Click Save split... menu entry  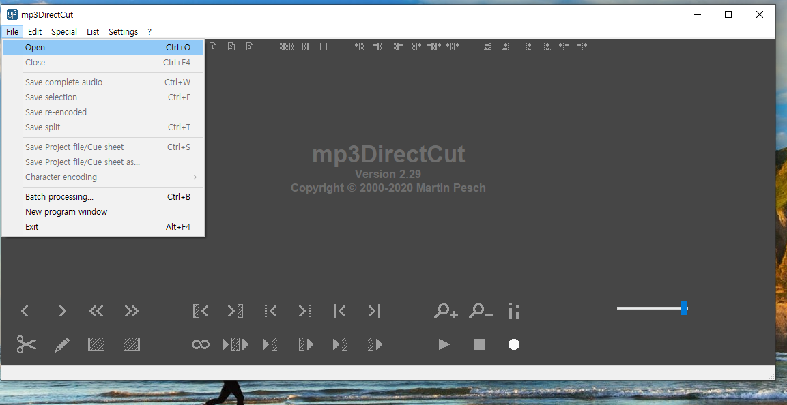103,127
